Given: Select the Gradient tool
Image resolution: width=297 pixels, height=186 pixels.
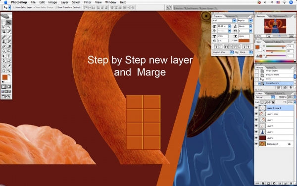Looking at the screenshot, I should tap(9, 46).
